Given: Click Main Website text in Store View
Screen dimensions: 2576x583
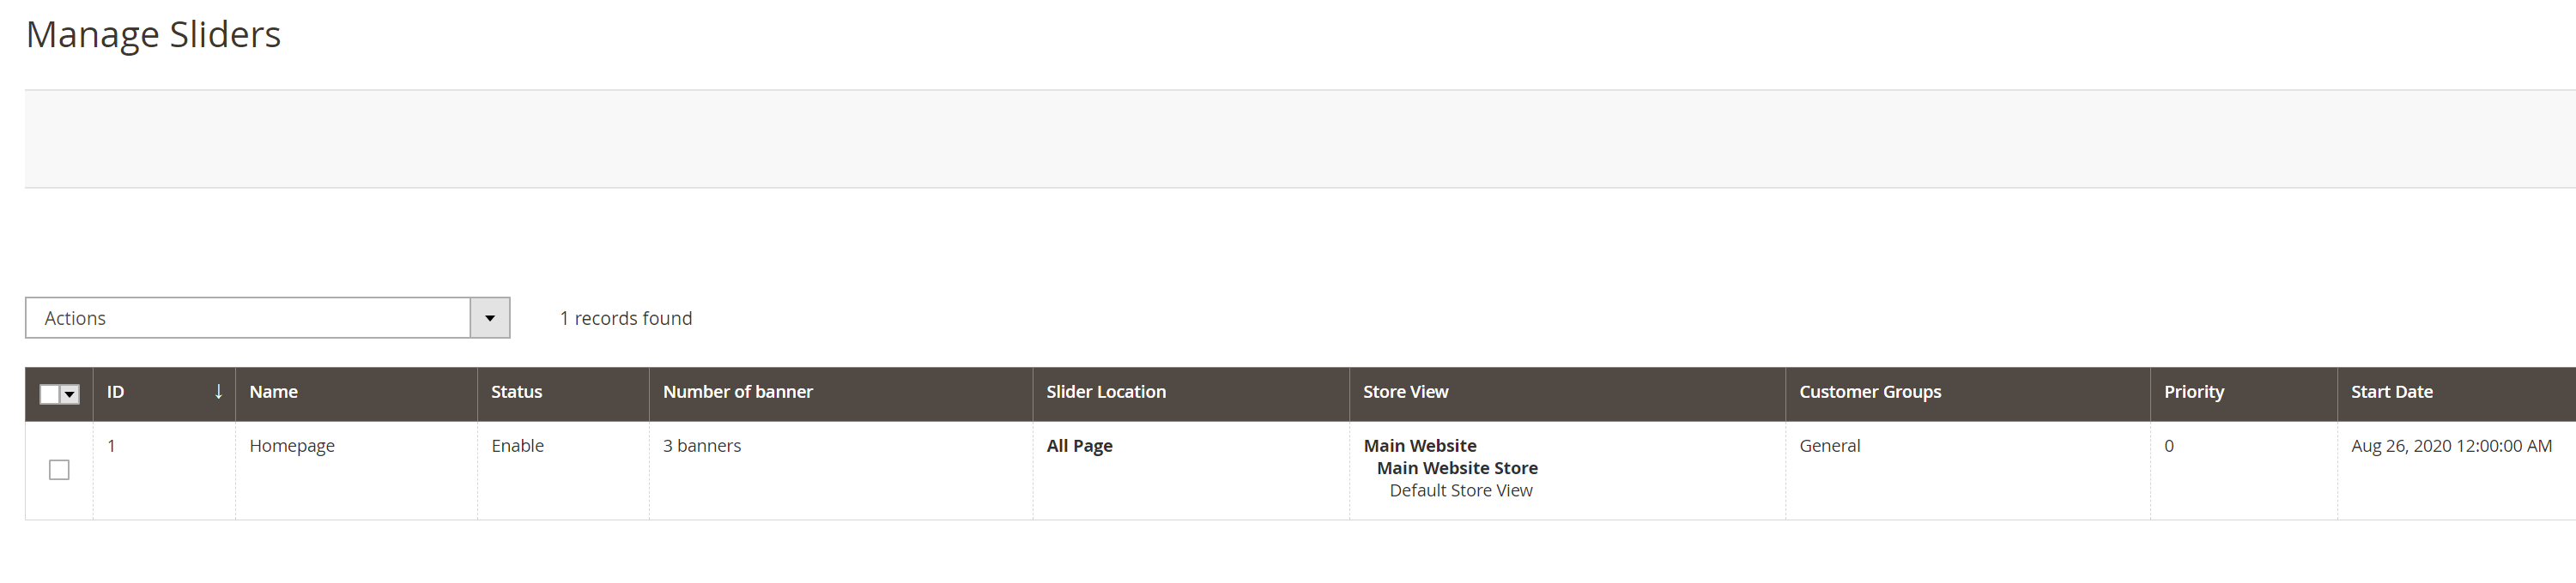Looking at the screenshot, I should [x=1420, y=446].
